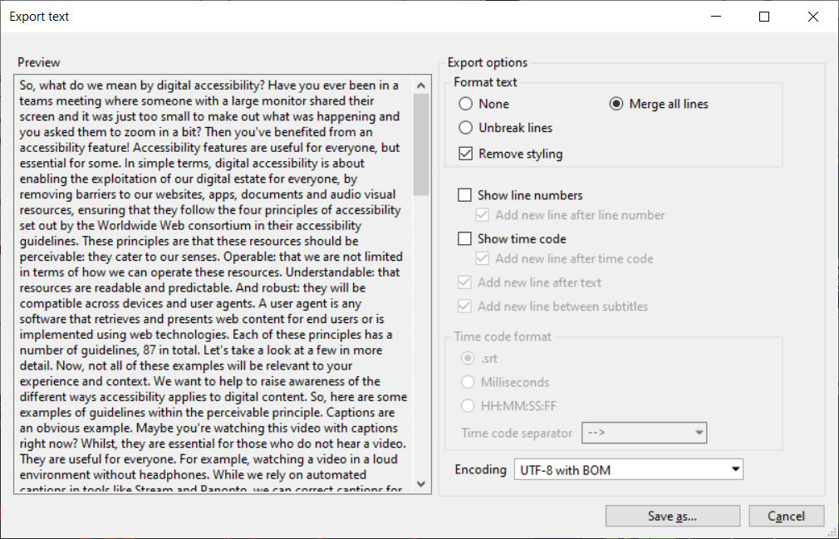The image size is (839, 539).
Task: Close the Export text dialog
Action: tap(812, 17)
